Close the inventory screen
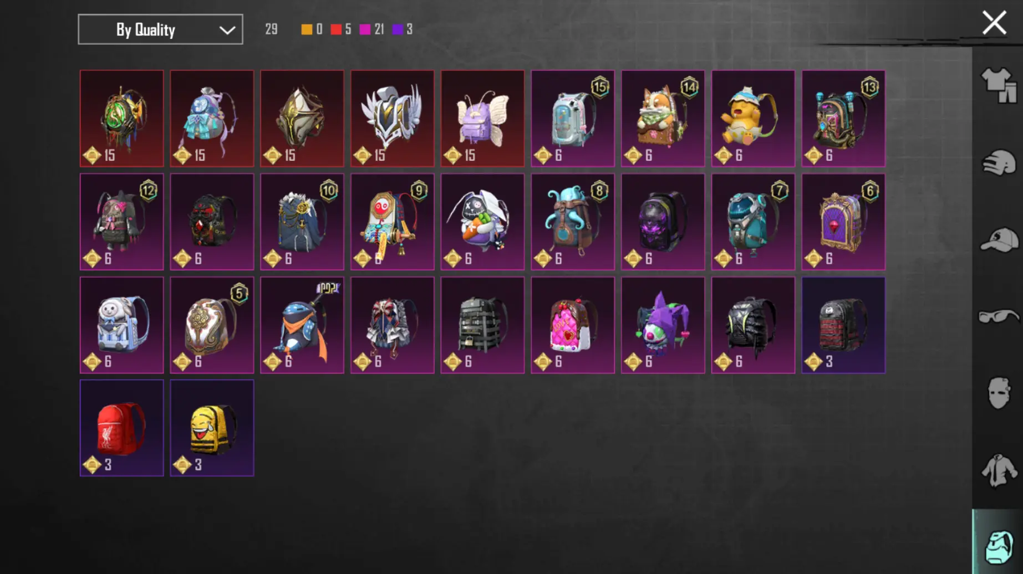This screenshot has width=1023, height=574. [x=994, y=23]
